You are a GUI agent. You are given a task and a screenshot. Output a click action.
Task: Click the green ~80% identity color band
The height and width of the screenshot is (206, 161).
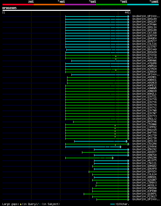point(112,5)
